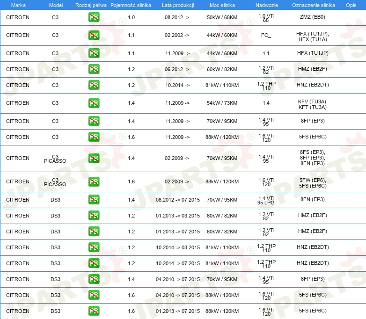This screenshot has width=366, height=319.
Task: Click the petrol icon in the C3 1.0 row
Action: coord(94,17)
